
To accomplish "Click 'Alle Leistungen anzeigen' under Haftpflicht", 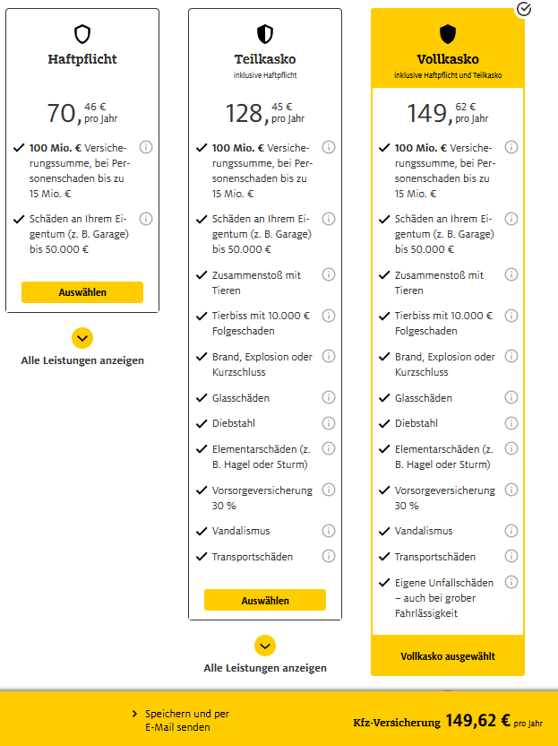I will pos(82,360).
